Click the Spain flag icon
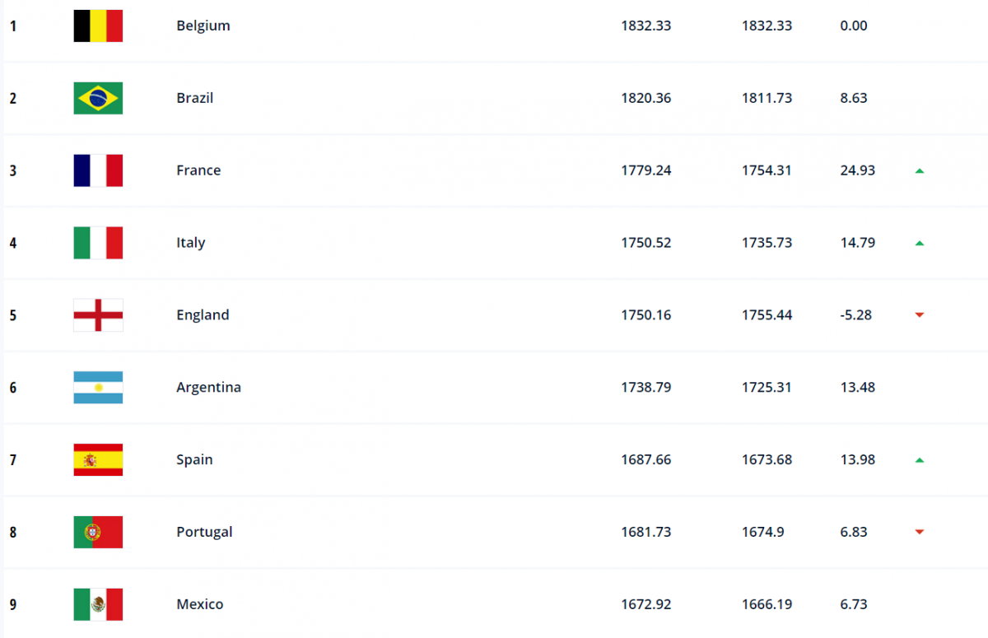Image resolution: width=988 pixels, height=638 pixels. click(98, 460)
